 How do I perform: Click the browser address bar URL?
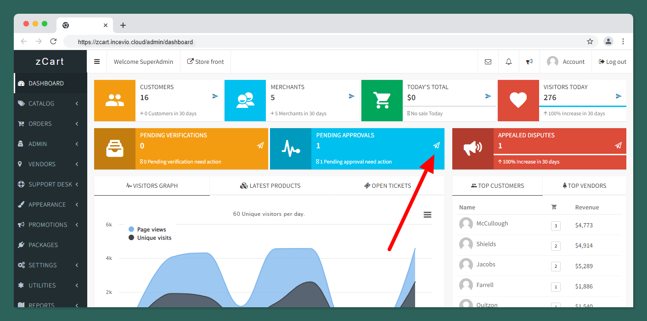click(x=135, y=42)
